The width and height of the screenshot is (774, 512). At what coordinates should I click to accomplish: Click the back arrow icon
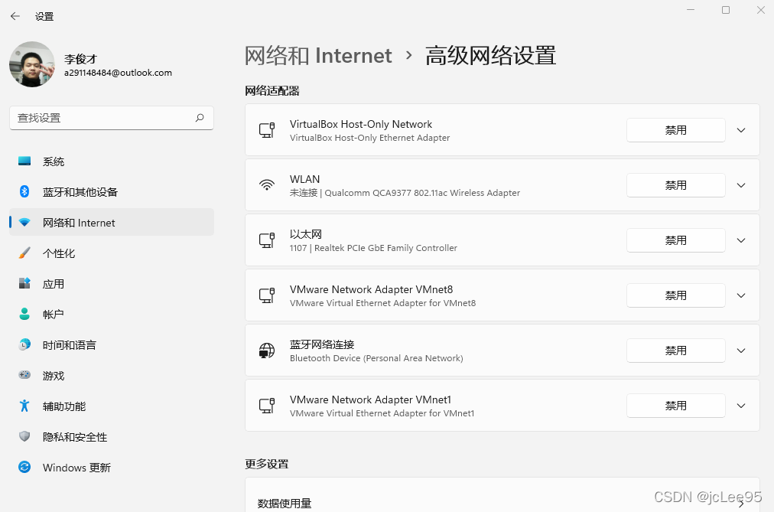click(15, 16)
